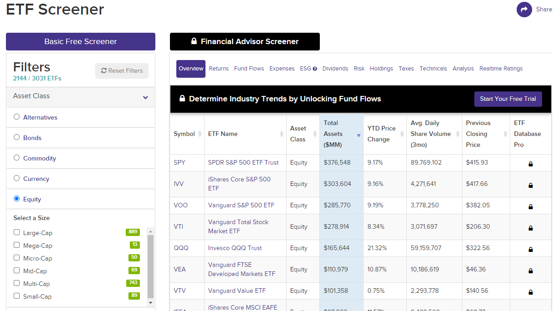Click the purple Share arrow icon
554x311 pixels.
[524, 10]
